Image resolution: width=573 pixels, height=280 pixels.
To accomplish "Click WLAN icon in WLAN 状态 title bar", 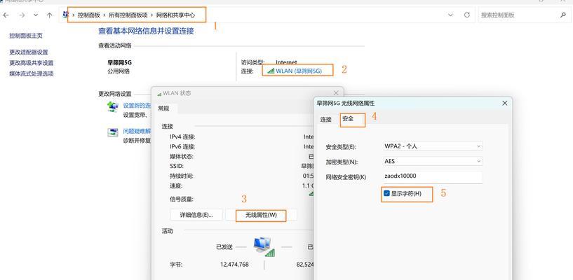I will click(159, 94).
